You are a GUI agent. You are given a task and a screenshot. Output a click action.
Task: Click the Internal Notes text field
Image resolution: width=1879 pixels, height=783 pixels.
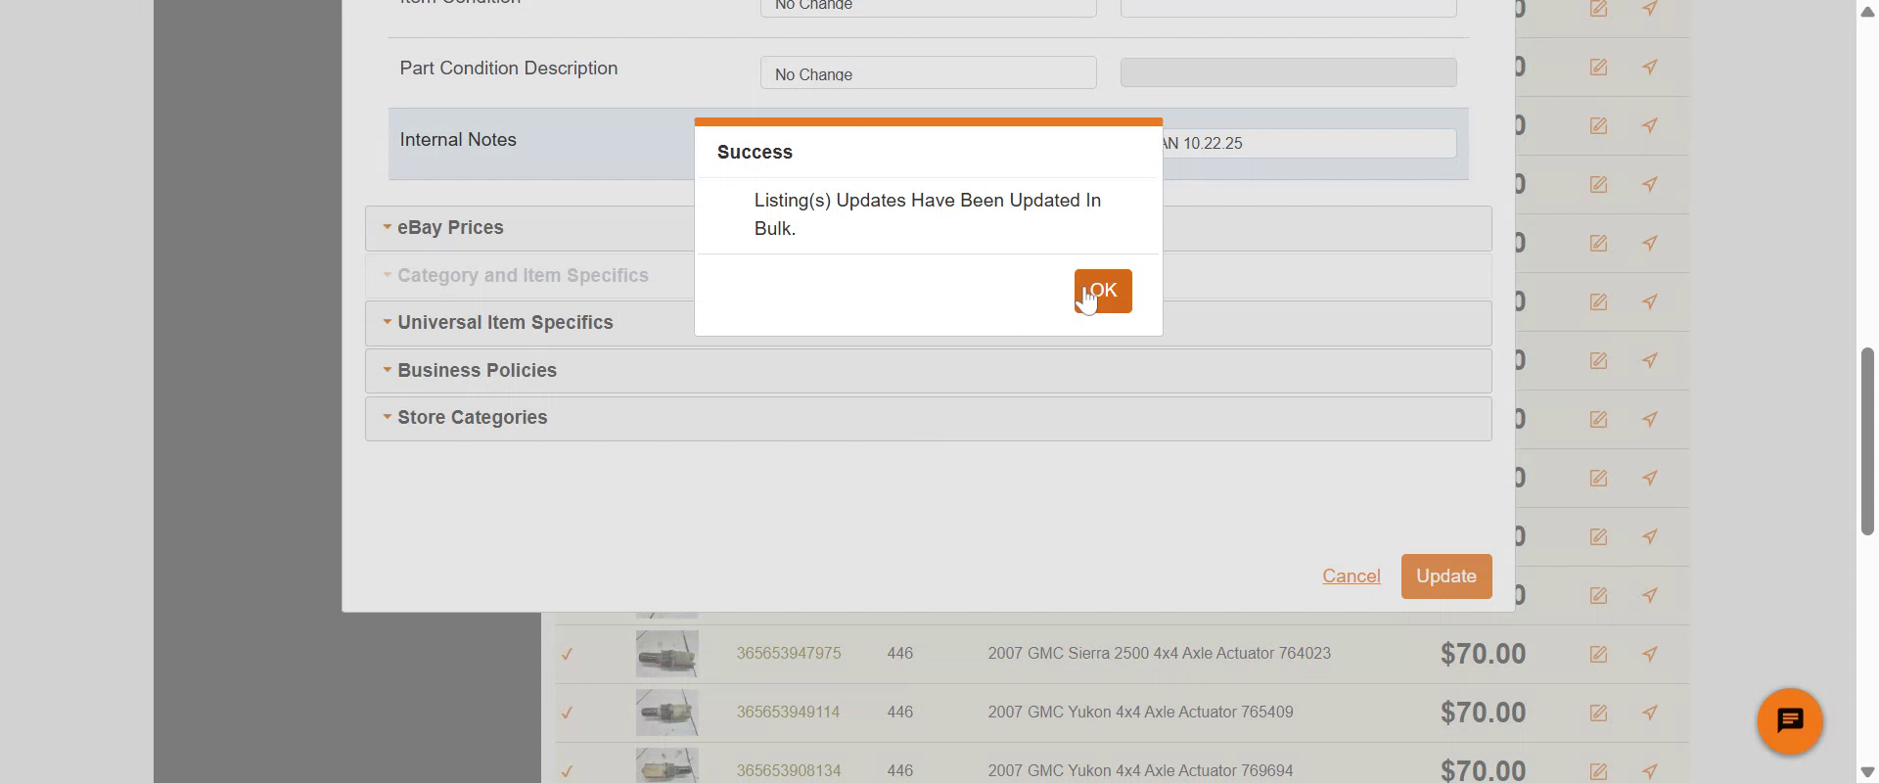1307,143
